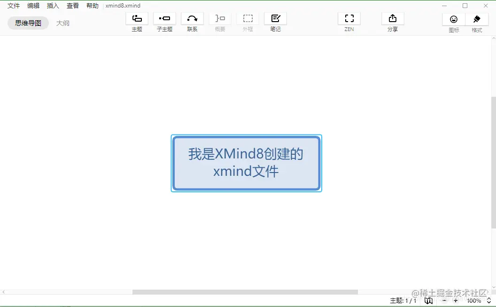The width and height of the screenshot is (496, 307).
Task: Select the 思维导图 tab
Action: click(x=28, y=22)
